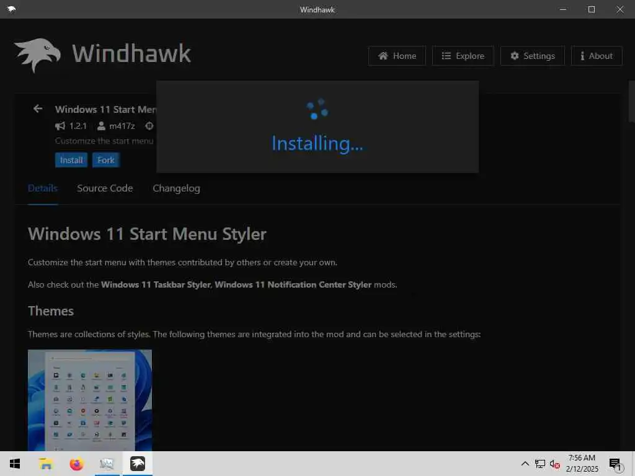Click the "Customize the start menu" subtitle
Image resolution: width=635 pixels, height=476 pixels.
[104, 141]
